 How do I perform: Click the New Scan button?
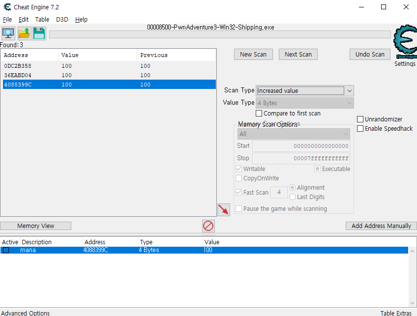[x=253, y=55]
